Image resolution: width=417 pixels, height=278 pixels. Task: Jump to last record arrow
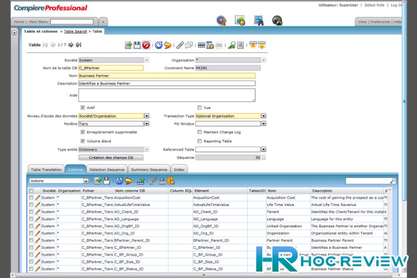pyautogui.click(x=79, y=45)
